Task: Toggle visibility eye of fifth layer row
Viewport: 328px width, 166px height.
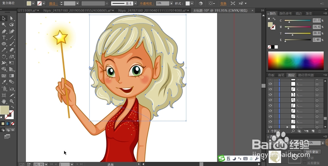Action: [x=270, y=105]
